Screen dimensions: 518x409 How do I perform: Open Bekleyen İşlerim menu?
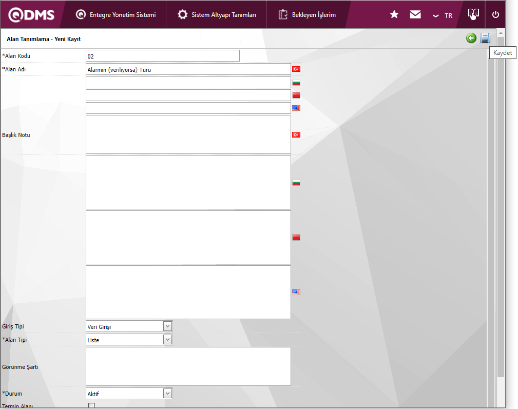(307, 14)
